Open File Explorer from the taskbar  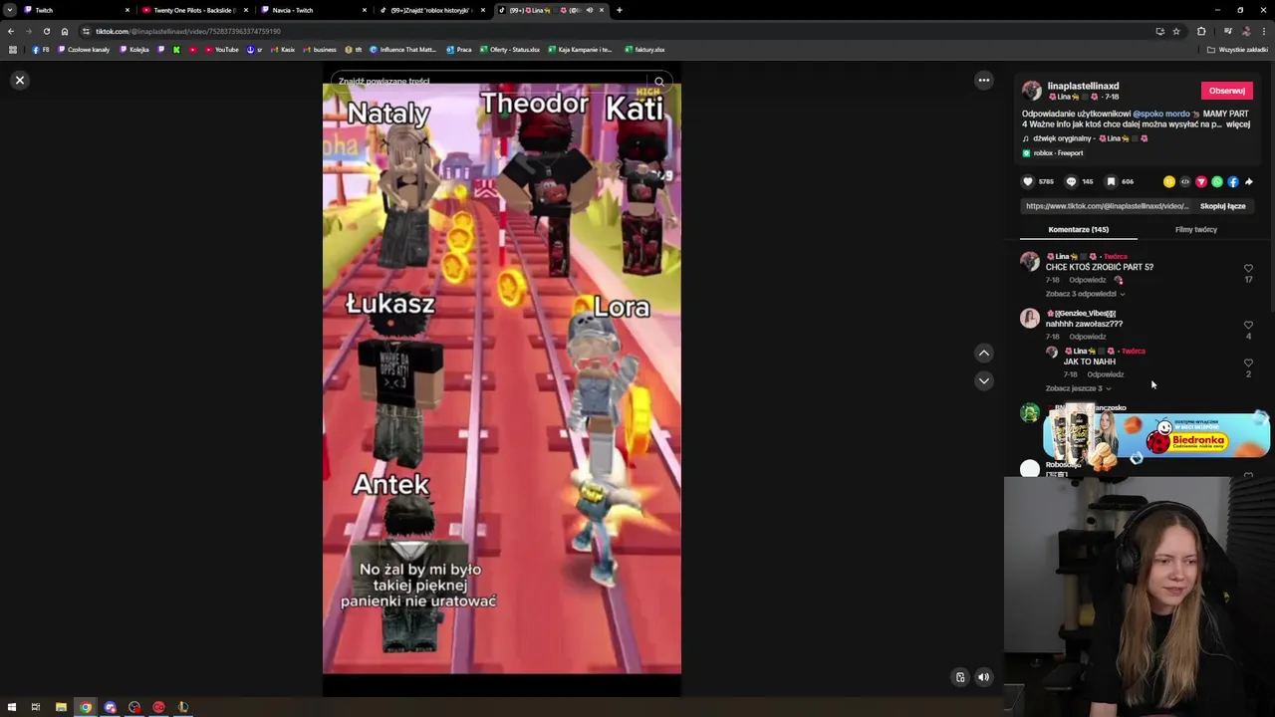point(61,707)
